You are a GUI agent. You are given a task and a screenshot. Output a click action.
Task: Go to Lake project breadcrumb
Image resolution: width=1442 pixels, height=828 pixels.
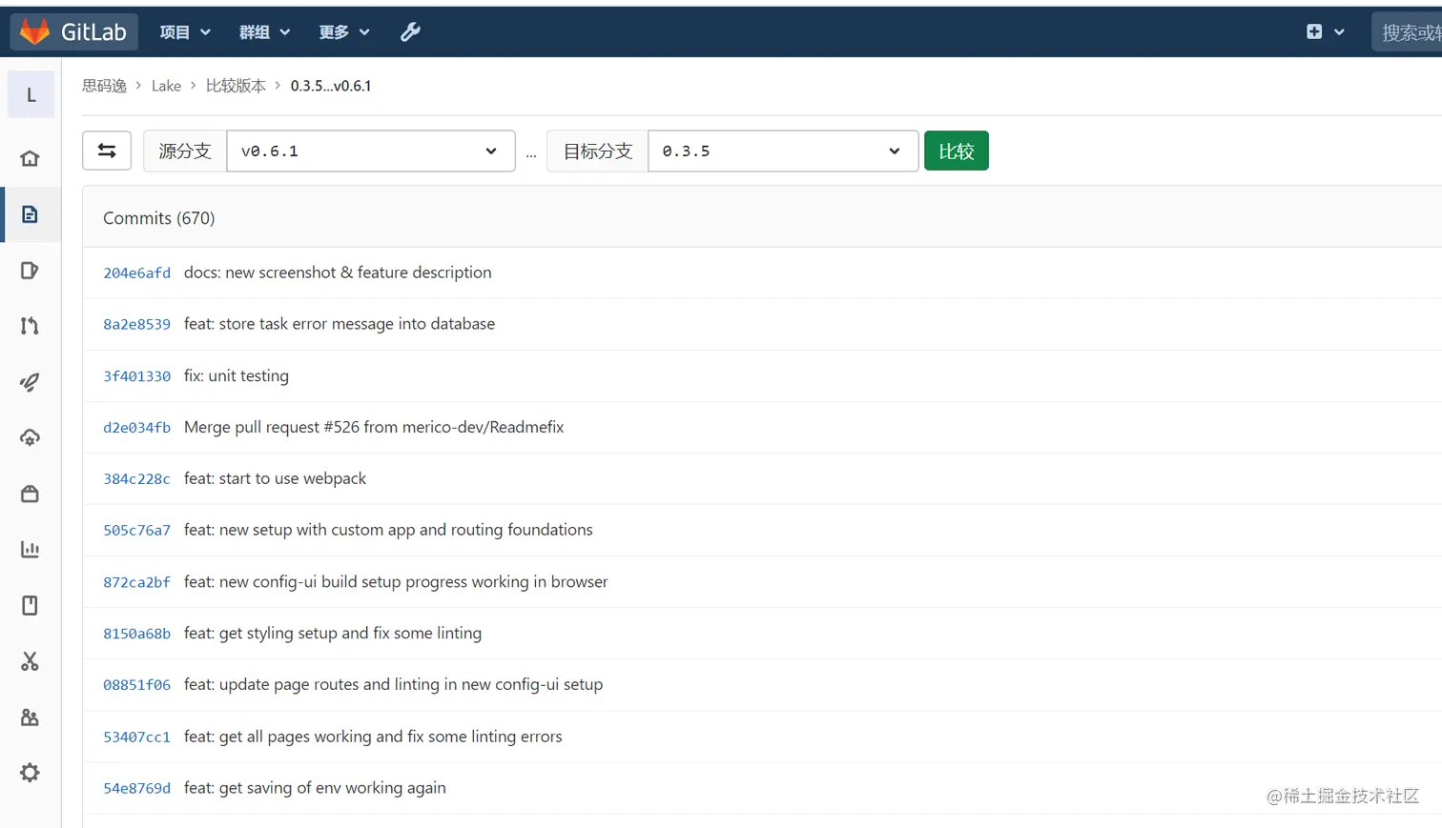166,86
